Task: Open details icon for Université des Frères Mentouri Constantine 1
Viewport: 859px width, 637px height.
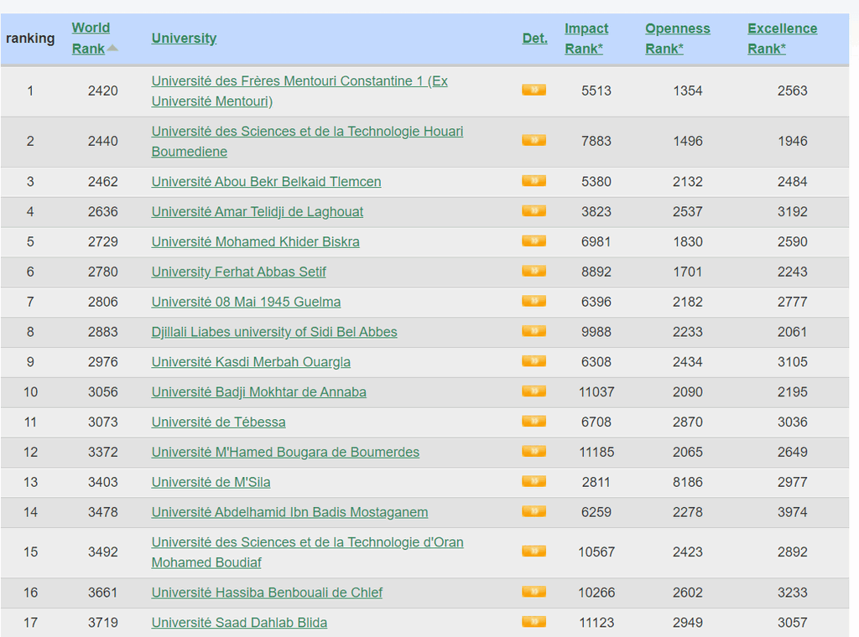Action: coord(534,90)
